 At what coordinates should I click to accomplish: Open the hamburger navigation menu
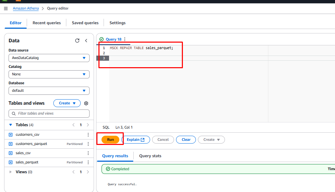click(6, 9)
